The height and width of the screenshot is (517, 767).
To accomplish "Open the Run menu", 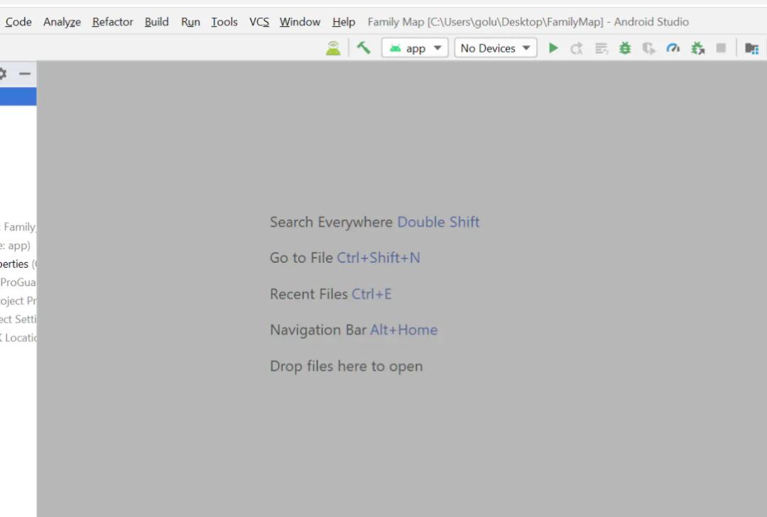I will pos(190,22).
